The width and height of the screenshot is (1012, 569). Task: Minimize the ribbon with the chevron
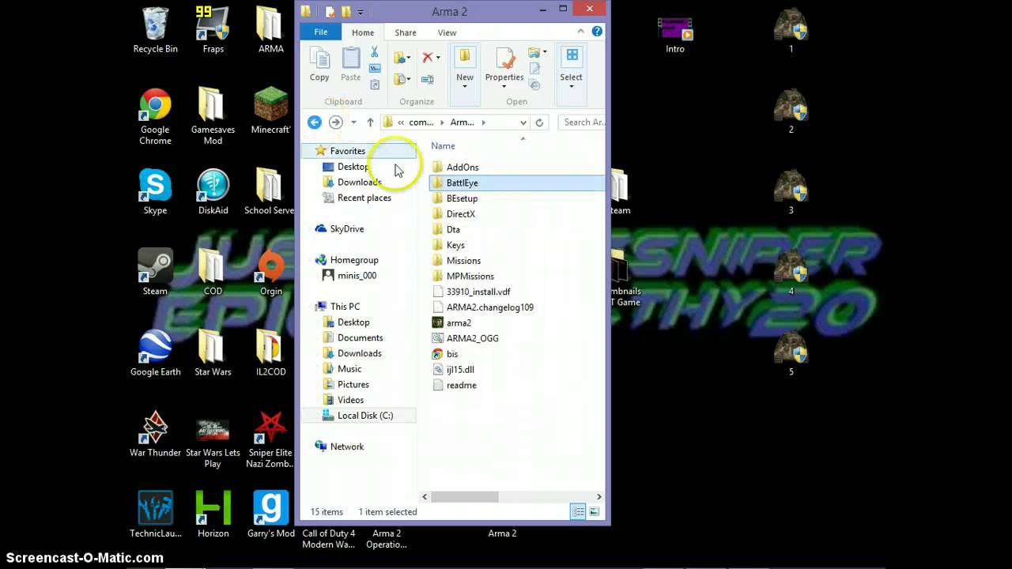tap(581, 32)
